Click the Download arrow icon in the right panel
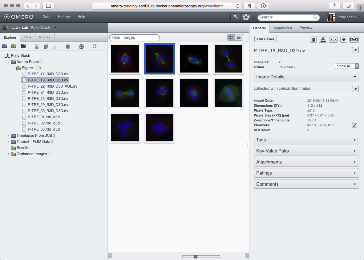This screenshot has height=260, width=364. coord(343,39)
